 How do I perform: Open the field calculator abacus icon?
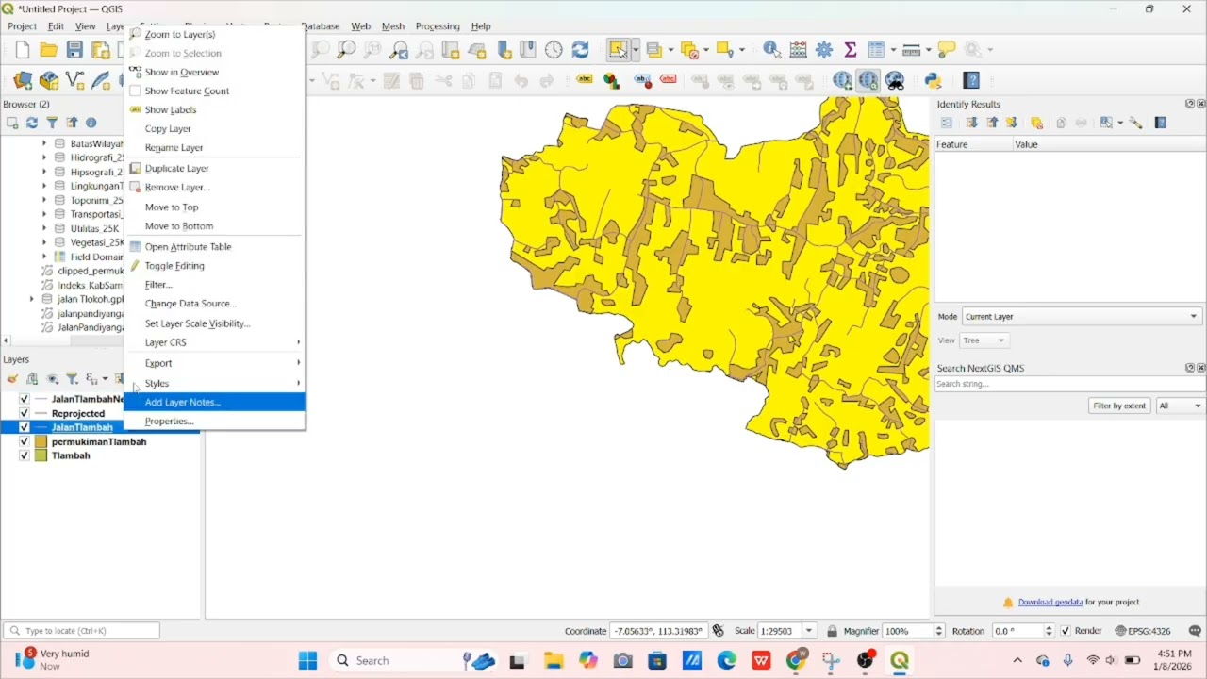(798, 50)
